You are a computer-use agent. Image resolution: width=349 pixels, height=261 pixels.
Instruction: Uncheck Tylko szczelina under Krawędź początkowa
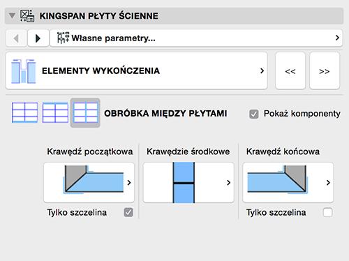tap(128, 212)
